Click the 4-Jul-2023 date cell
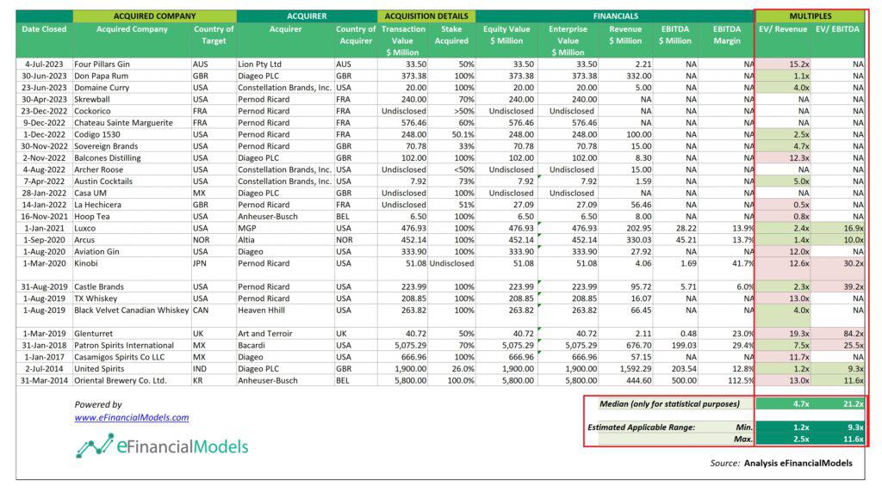The width and height of the screenshot is (882, 492). 44,64
